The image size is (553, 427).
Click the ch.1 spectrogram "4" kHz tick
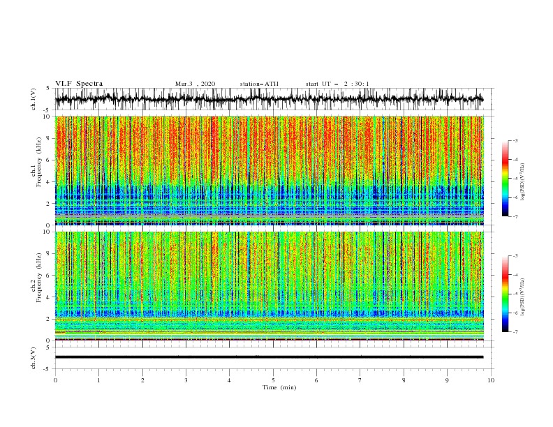(49, 182)
